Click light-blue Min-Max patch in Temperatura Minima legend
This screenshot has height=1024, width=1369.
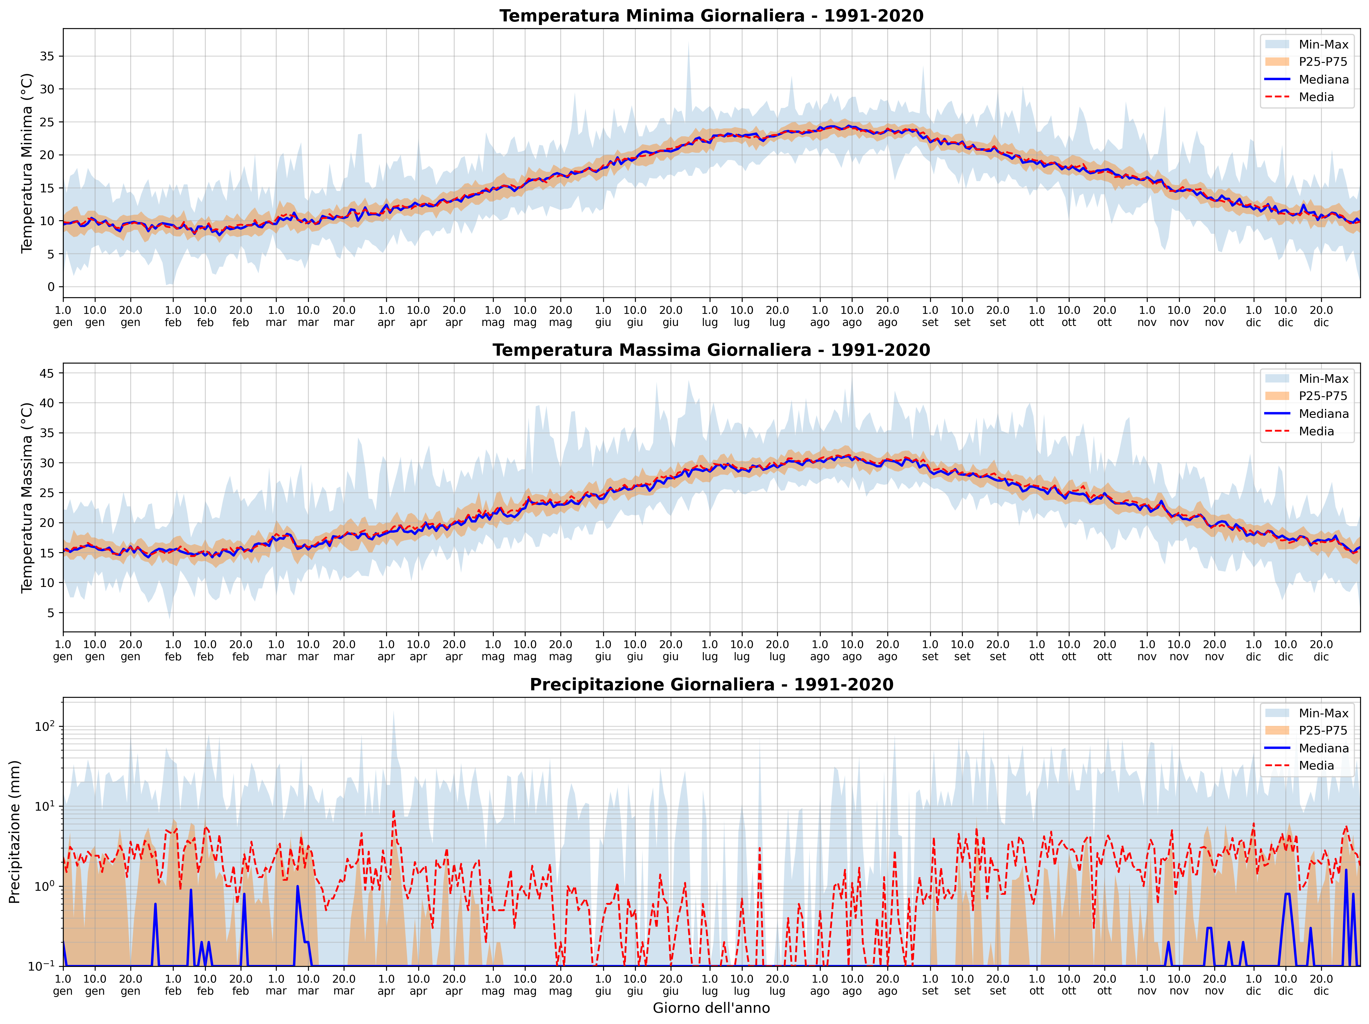coord(1277,45)
